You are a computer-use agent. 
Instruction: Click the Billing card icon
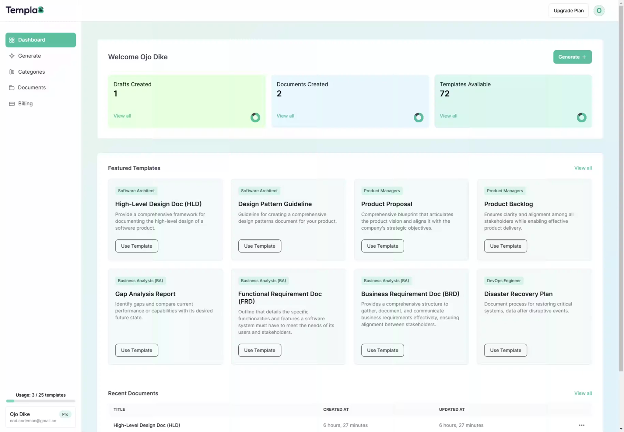tap(12, 103)
